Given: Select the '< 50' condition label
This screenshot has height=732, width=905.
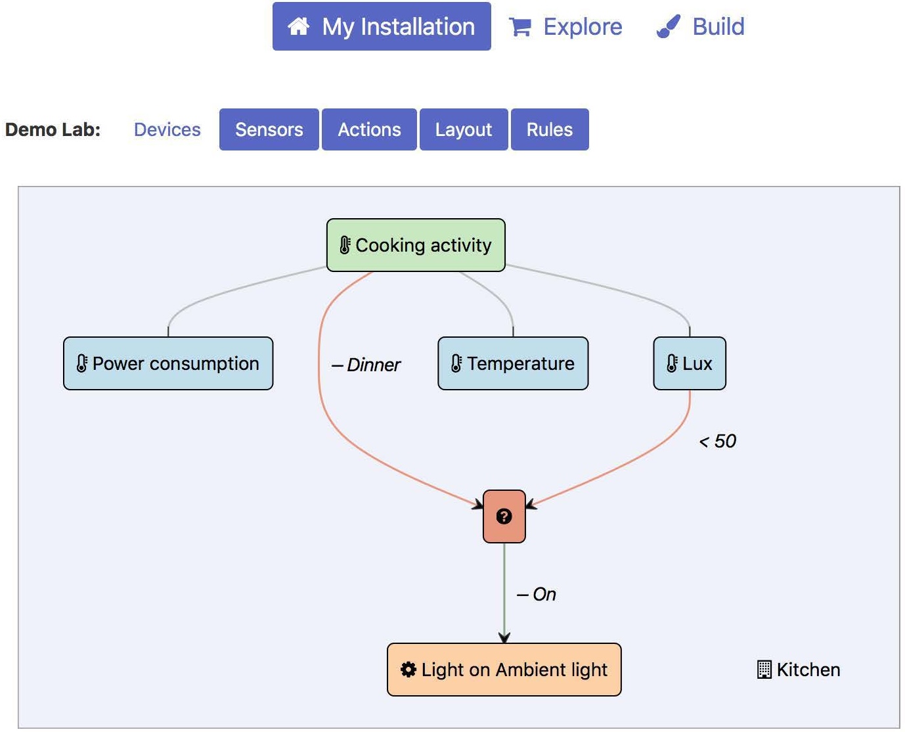Looking at the screenshot, I should tap(718, 441).
